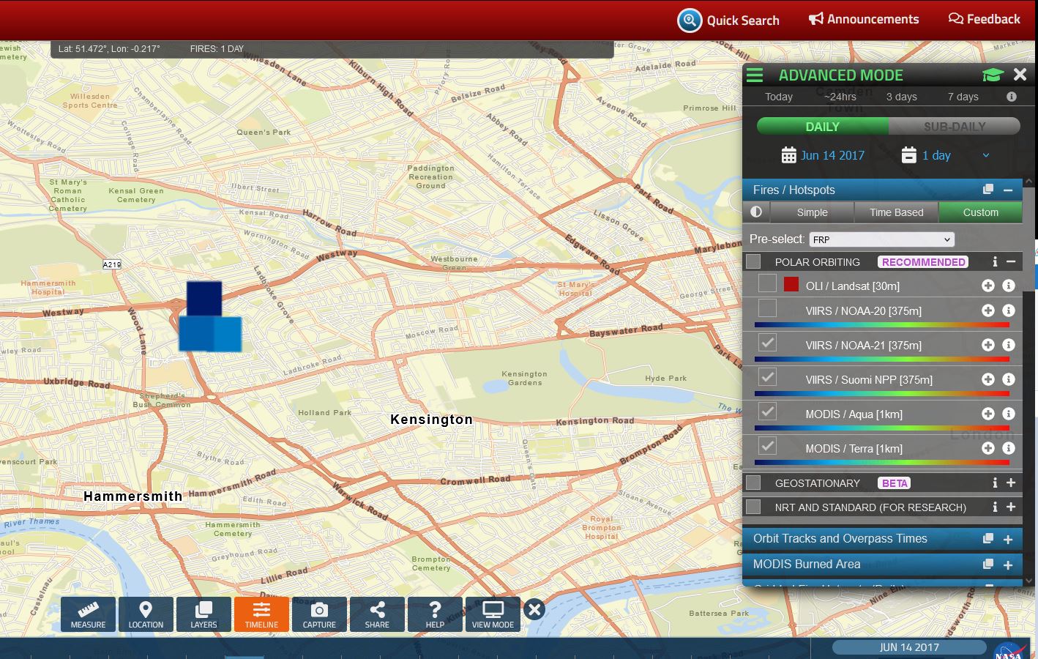
Task: Toggle the Timeline tool
Action: (x=261, y=614)
